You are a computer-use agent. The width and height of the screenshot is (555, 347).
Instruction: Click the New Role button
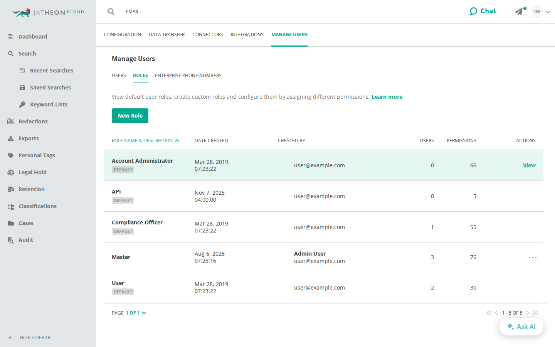(130, 116)
